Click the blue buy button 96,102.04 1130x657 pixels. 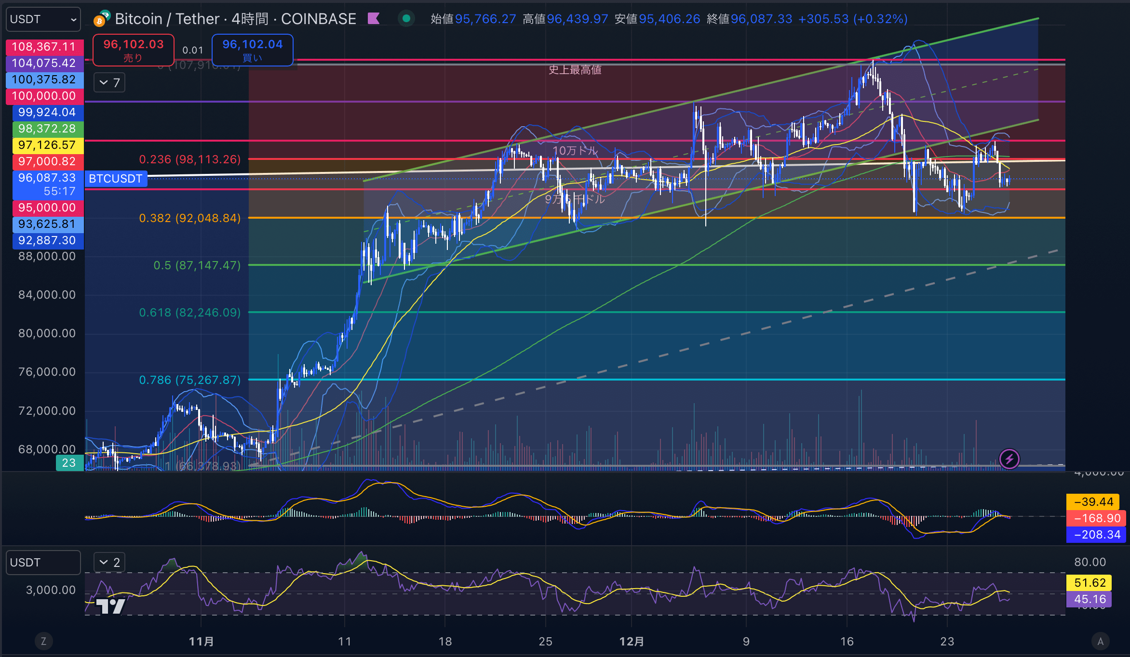click(x=253, y=50)
